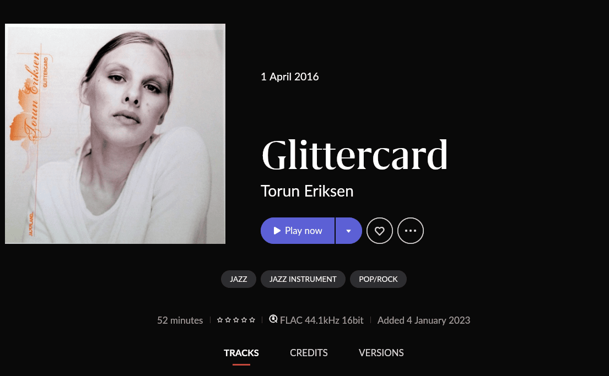Click the signal quality icon beside FLAC
The width and height of the screenshot is (609, 376).
[273, 319]
